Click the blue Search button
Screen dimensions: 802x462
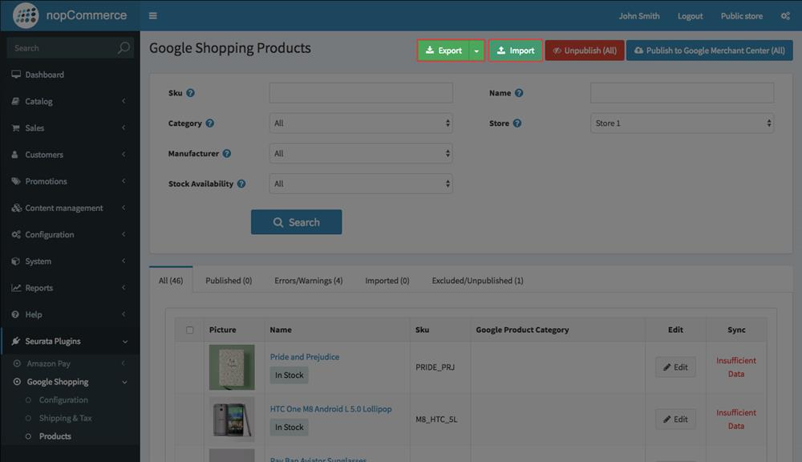[x=296, y=222]
